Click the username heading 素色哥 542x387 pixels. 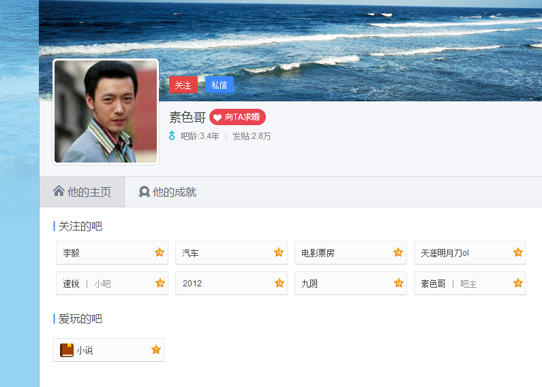click(187, 117)
